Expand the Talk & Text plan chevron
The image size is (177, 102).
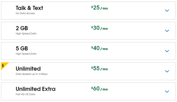(167, 11)
